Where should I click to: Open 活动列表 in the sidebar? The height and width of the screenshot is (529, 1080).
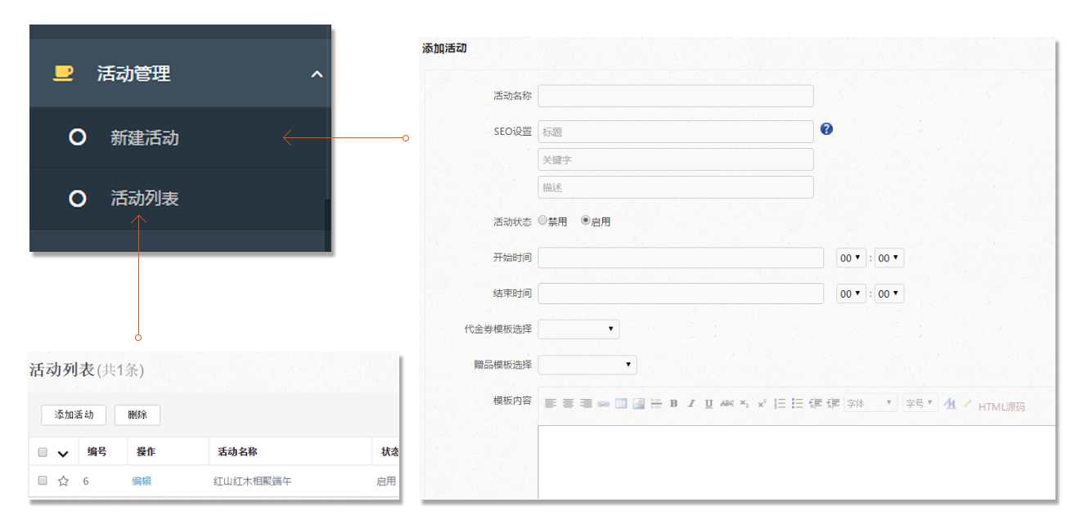145,199
